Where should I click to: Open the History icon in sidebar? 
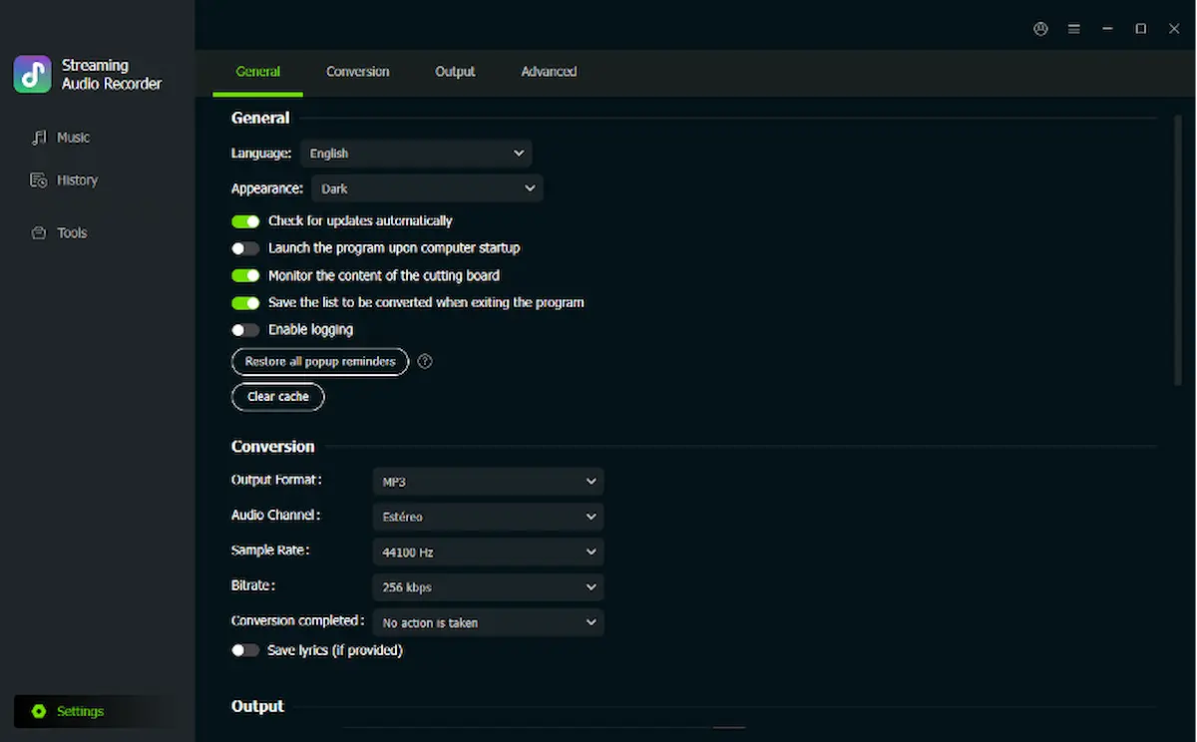pyautogui.click(x=39, y=181)
